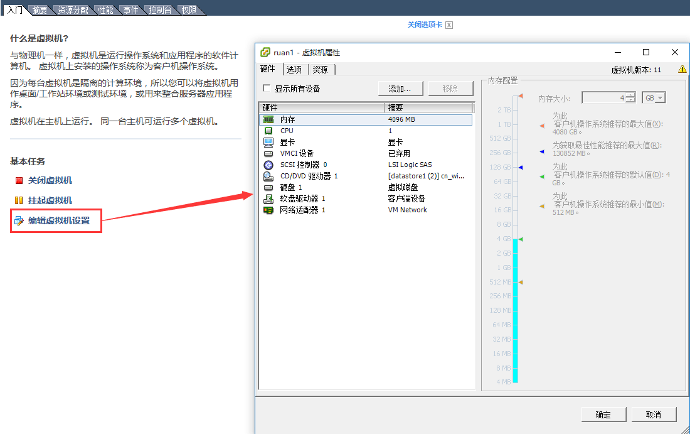Click the 添加... button

400,89
